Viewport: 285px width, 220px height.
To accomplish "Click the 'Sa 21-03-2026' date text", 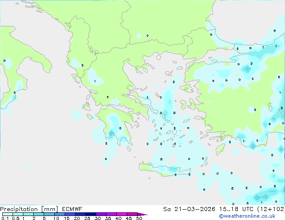I will tap(189, 209).
